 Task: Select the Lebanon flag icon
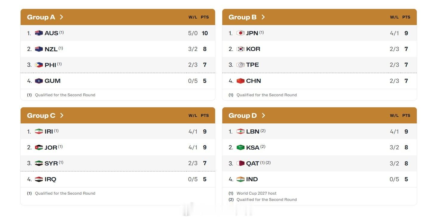click(x=240, y=131)
